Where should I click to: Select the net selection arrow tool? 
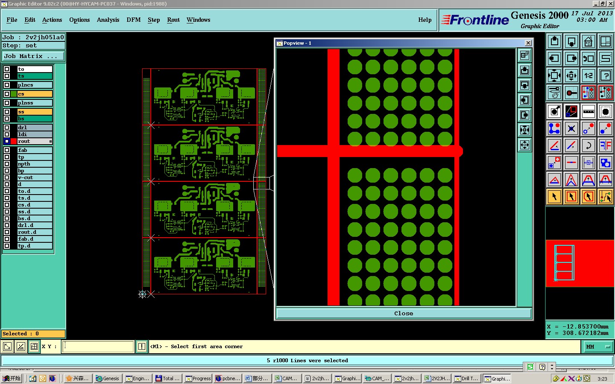point(606,197)
